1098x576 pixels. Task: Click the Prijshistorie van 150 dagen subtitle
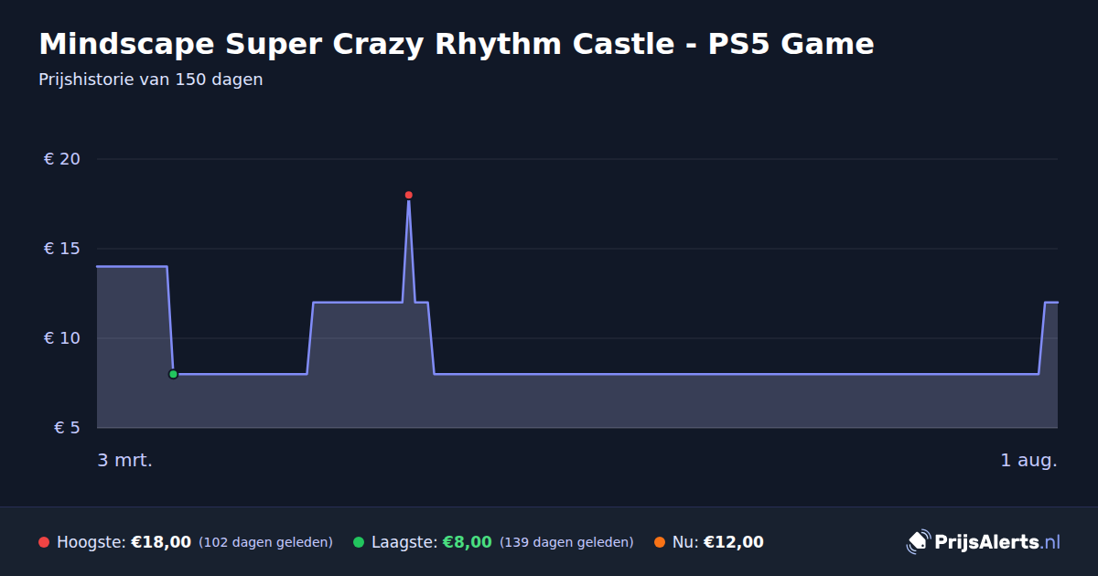(151, 80)
